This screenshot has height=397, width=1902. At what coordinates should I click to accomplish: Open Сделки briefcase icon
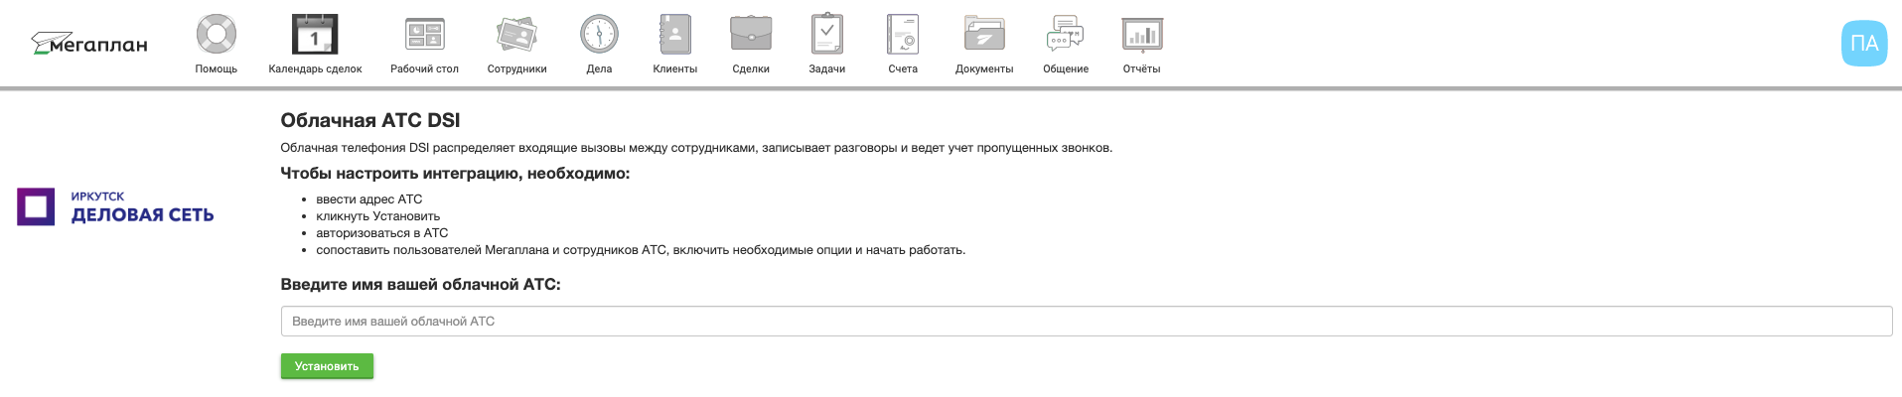point(751,34)
